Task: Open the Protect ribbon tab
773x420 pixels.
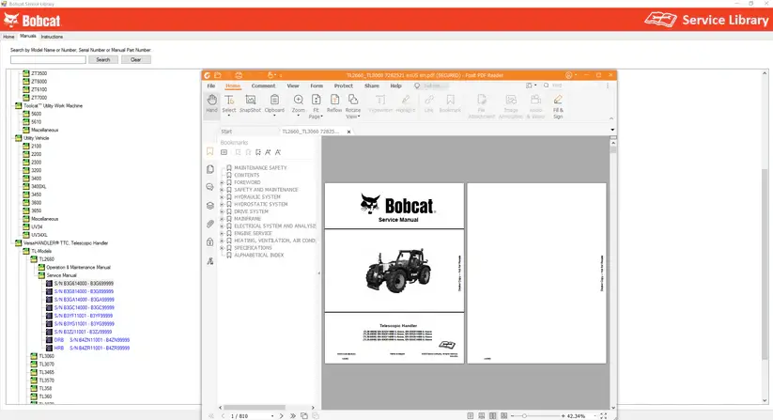Action: 344,86
